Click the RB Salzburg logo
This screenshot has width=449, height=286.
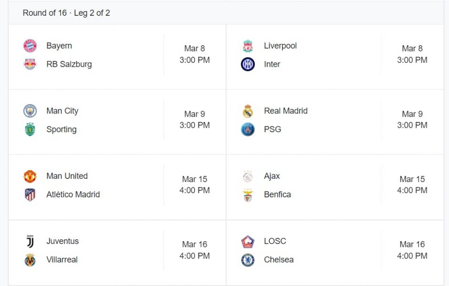[x=30, y=64]
